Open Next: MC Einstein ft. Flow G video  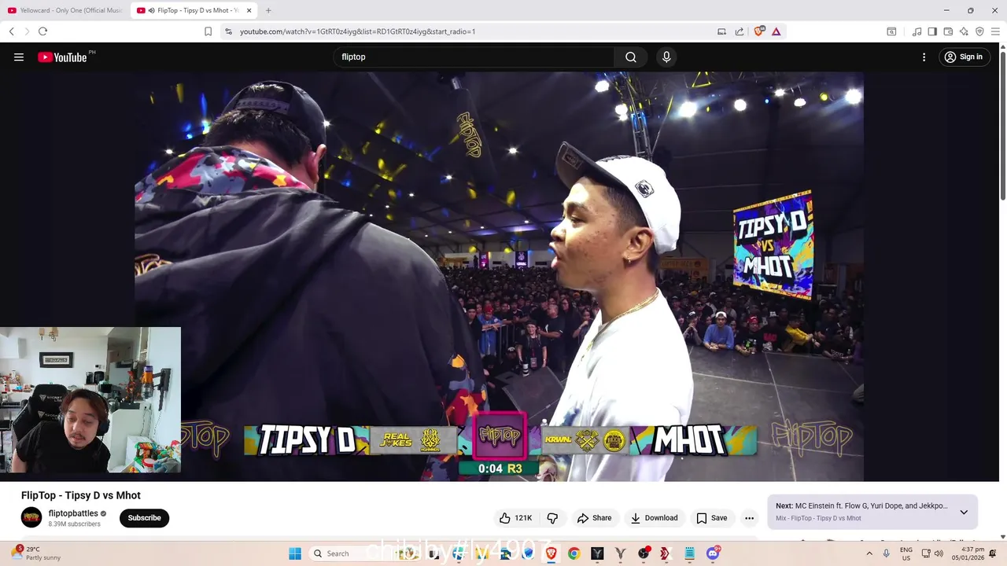pos(861,506)
